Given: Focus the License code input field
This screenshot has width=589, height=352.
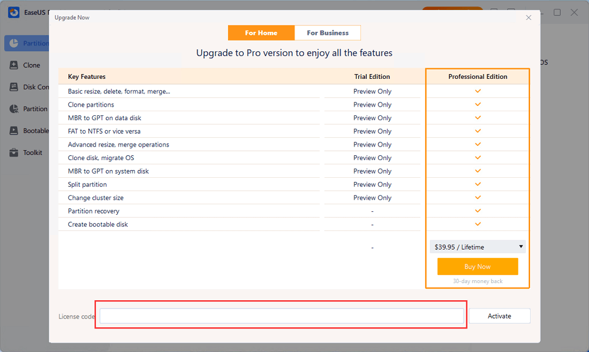Looking at the screenshot, I should [x=282, y=316].
